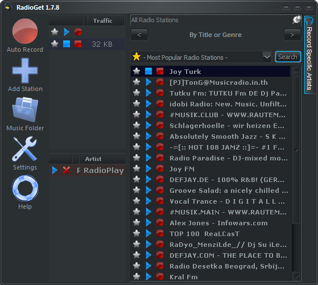This screenshot has width=318, height=285.
Task: Go to next search mode arrow
Action: 292,35
